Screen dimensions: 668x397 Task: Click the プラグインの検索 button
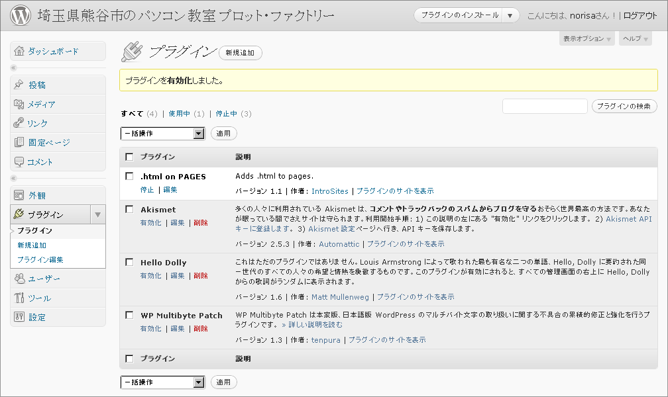624,107
